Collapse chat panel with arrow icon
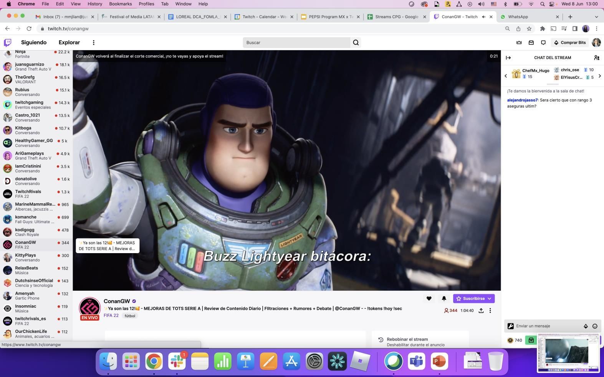The width and height of the screenshot is (604, 377). (x=508, y=58)
